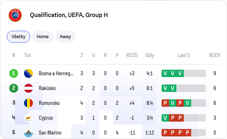Screen dimensions: 227x139
Task: Click the ROZD column header
Action: point(132,55)
